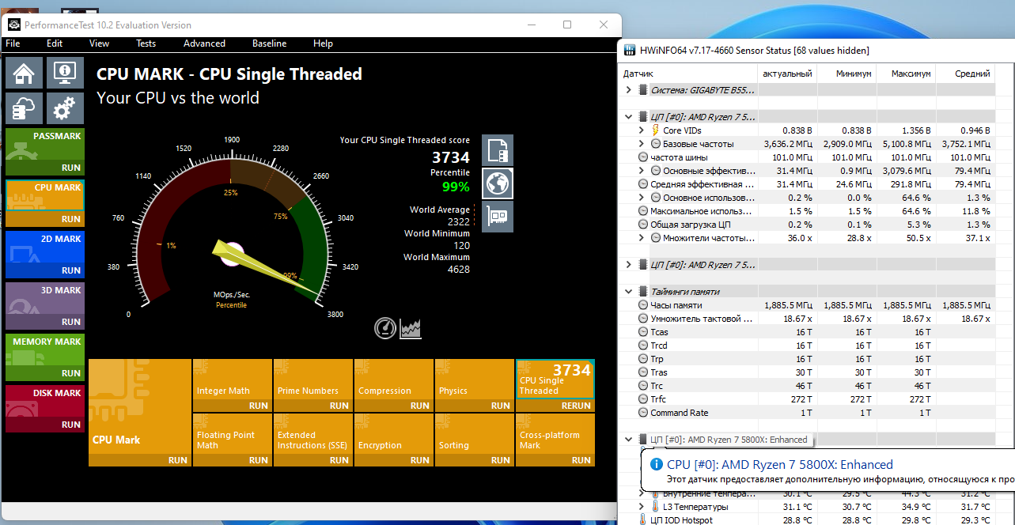Switch to the distribution chart icon
The height and width of the screenshot is (525, 1015).
(x=411, y=327)
